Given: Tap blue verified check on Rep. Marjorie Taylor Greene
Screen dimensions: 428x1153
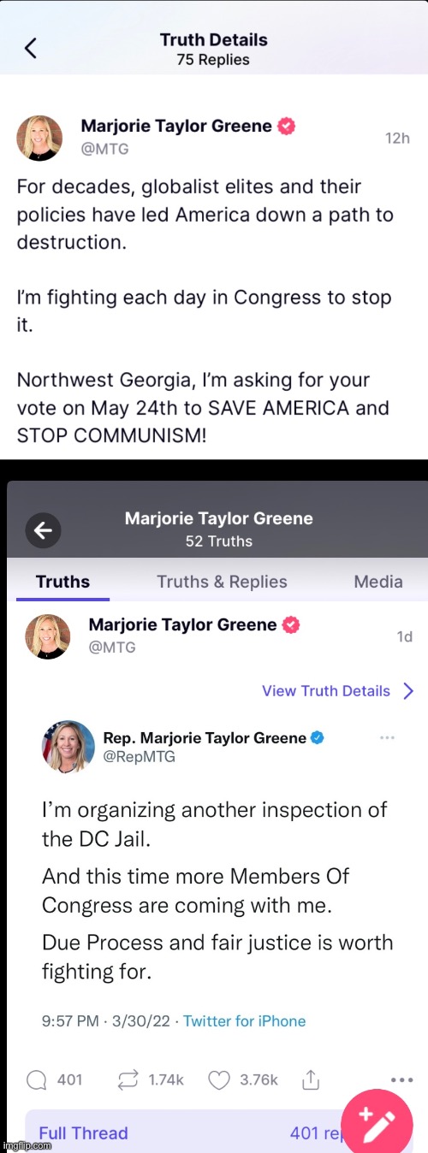Looking at the screenshot, I should point(317,737).
